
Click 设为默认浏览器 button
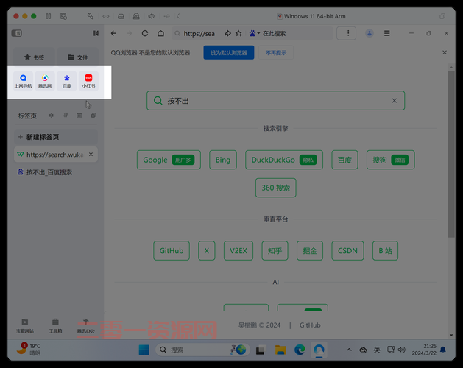coord(229,53)
